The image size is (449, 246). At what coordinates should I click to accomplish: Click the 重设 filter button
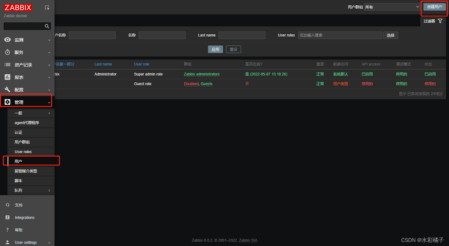point(234,49)
